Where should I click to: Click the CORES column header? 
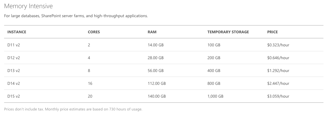[x=94, y=32]
